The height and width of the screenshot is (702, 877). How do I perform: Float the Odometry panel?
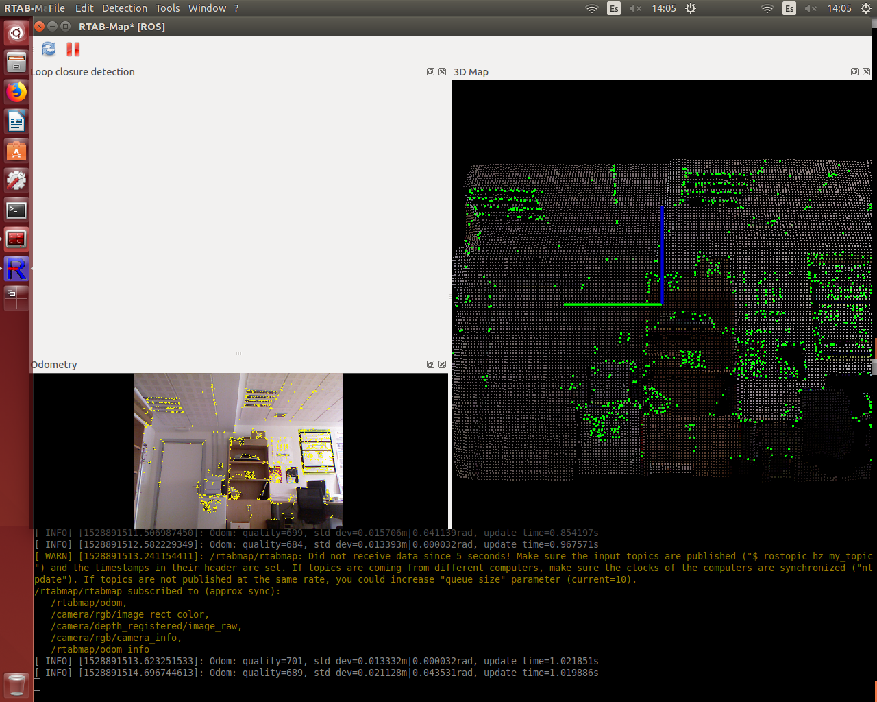430,365
